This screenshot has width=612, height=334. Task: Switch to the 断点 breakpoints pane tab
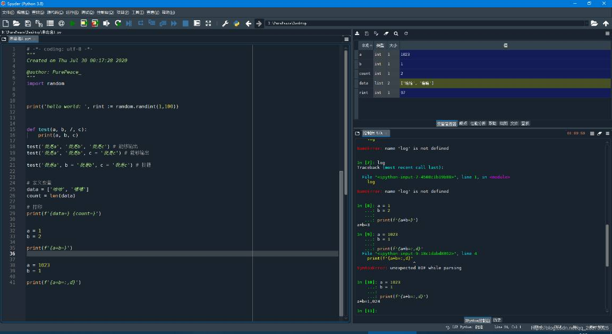coord(463,123)
